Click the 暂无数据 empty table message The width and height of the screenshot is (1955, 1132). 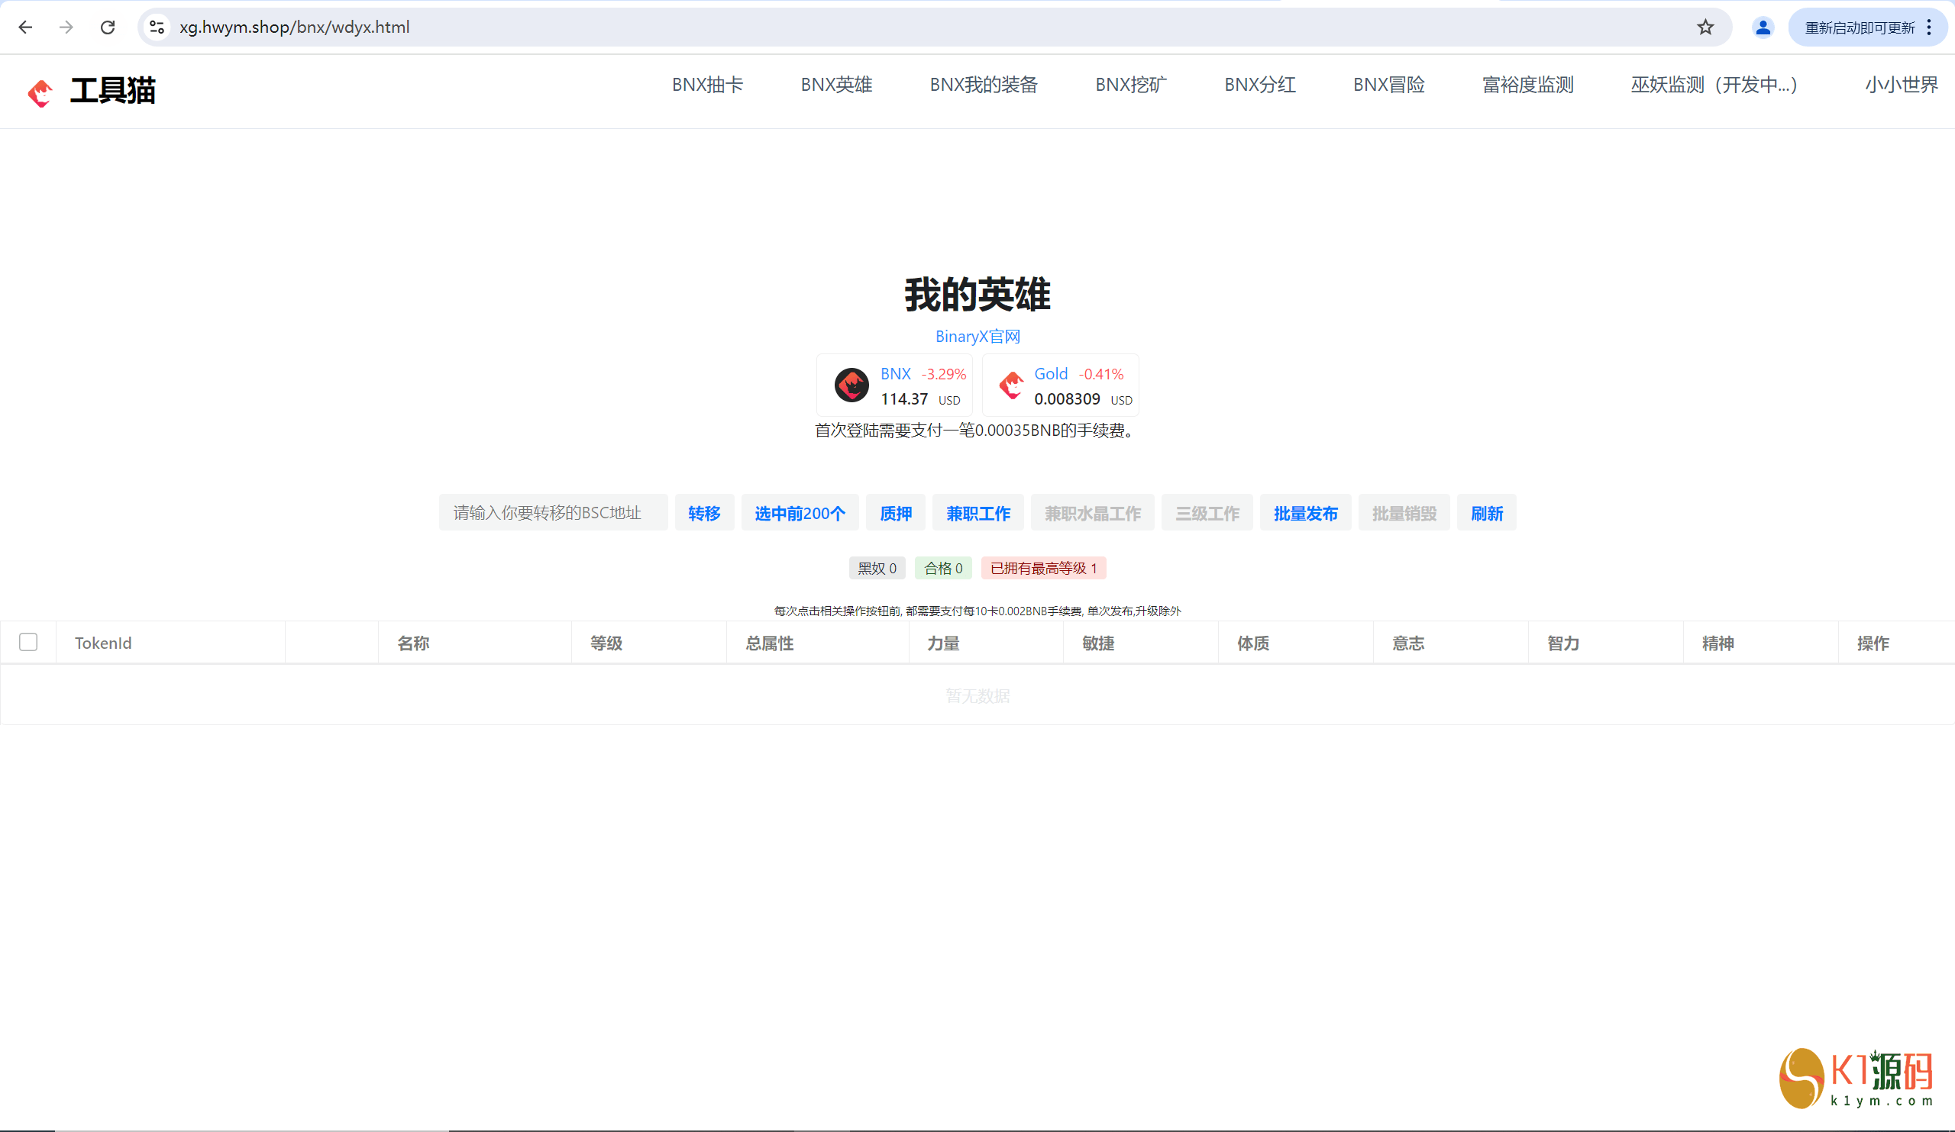(x=977, y=695)
